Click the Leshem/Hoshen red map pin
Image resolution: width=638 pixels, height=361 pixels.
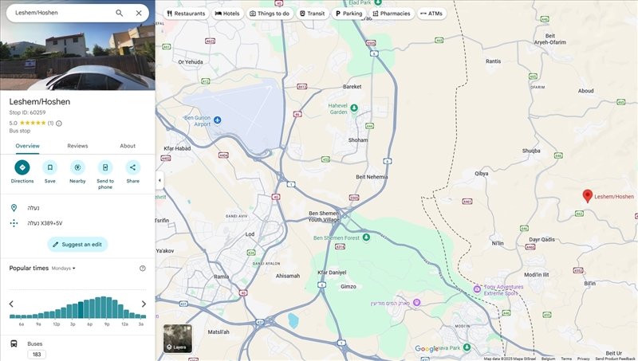[x=588, y=195]
